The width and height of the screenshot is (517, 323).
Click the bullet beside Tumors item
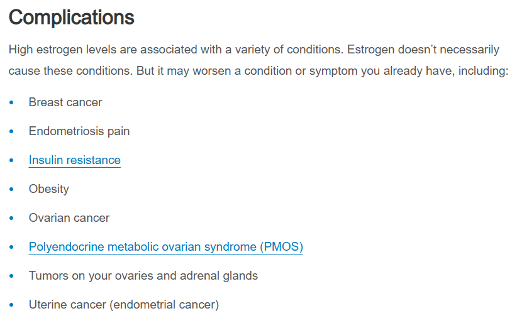coord(11,276)
